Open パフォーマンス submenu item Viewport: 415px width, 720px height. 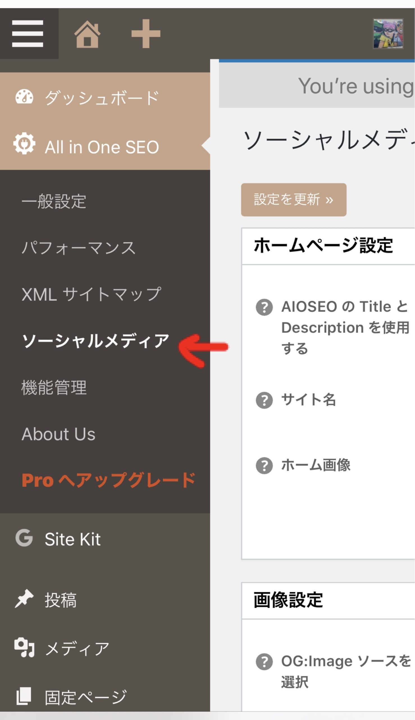(79, 247)
